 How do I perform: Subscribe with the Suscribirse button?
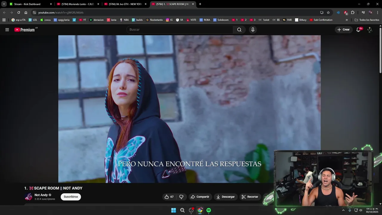[x=71, y=197]
